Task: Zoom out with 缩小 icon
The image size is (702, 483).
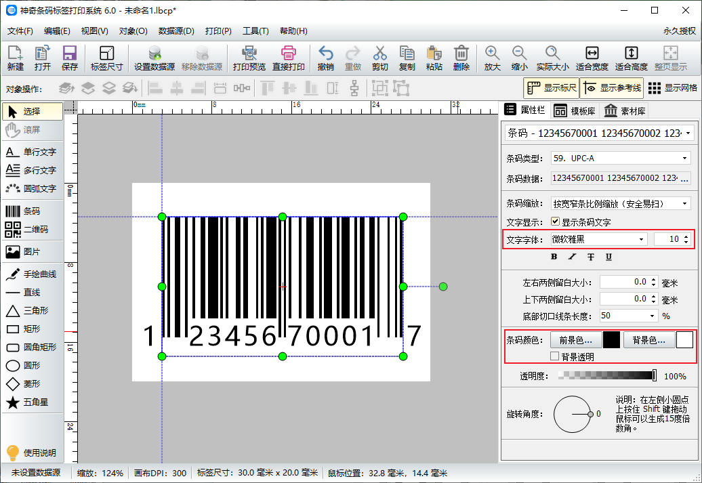Action: tap(519, 58)
